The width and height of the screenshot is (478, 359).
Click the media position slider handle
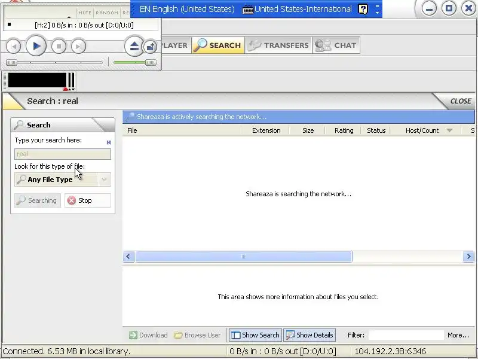tap(11, 63)
